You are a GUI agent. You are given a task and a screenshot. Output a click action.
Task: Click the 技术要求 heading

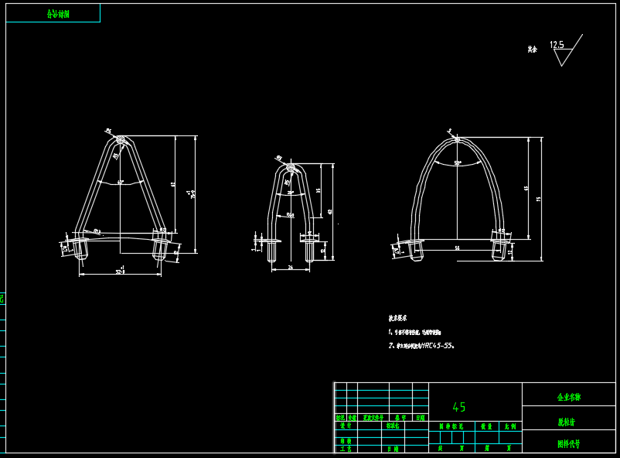pos(397,318)
